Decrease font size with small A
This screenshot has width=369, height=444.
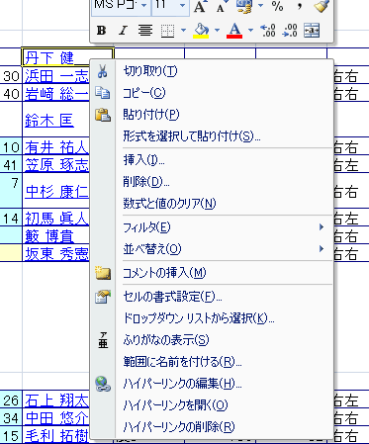[222, 7]
